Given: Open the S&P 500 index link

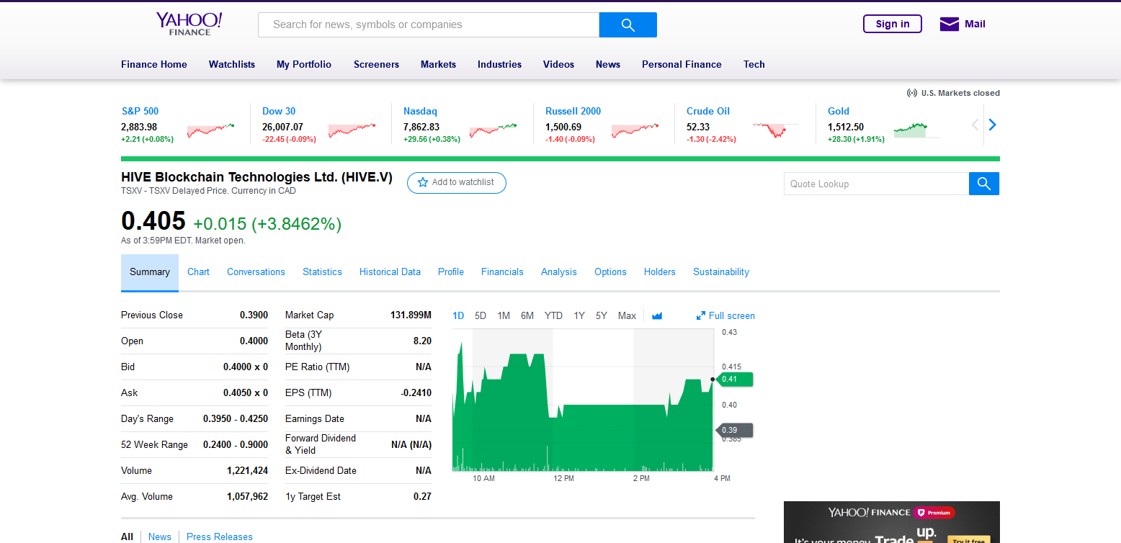Looking at the screenshot, I should 140,111.
